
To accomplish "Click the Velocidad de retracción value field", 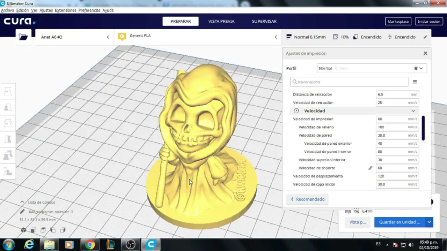I will click(397, 103).
